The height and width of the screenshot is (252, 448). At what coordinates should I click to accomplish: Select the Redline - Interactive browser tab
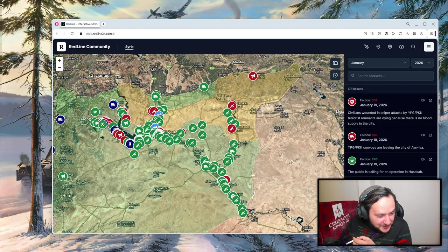[79, 24]
